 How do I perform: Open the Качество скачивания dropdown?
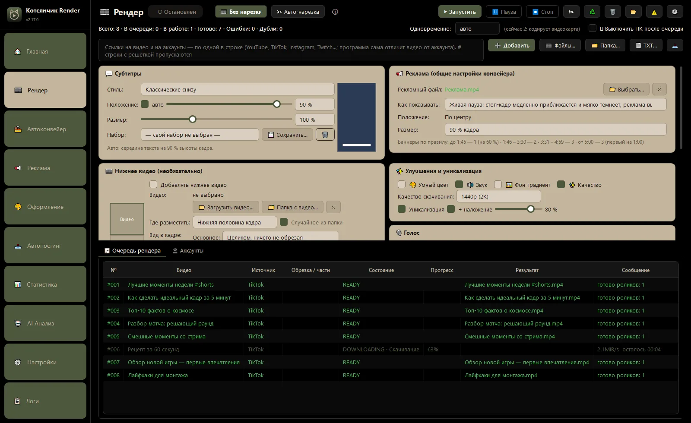click(498, 196)
